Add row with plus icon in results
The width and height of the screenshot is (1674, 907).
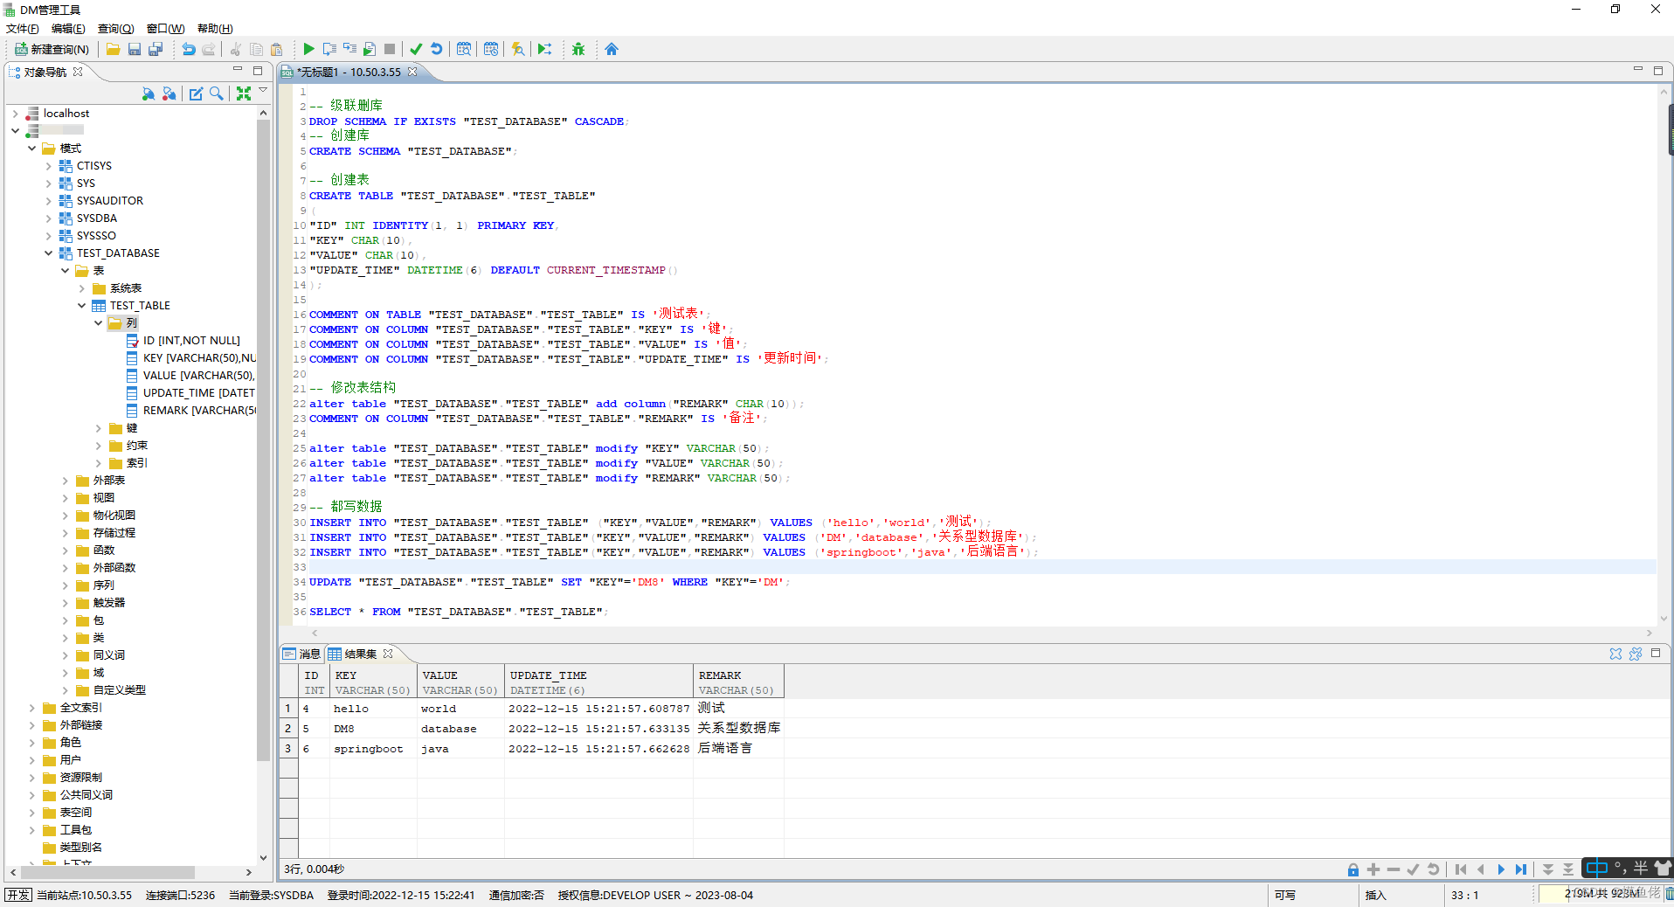tap(1373, 869)
